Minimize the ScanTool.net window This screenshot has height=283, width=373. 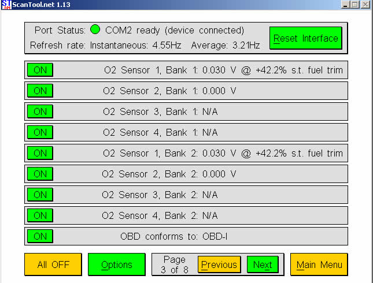[x=346, y=5]
